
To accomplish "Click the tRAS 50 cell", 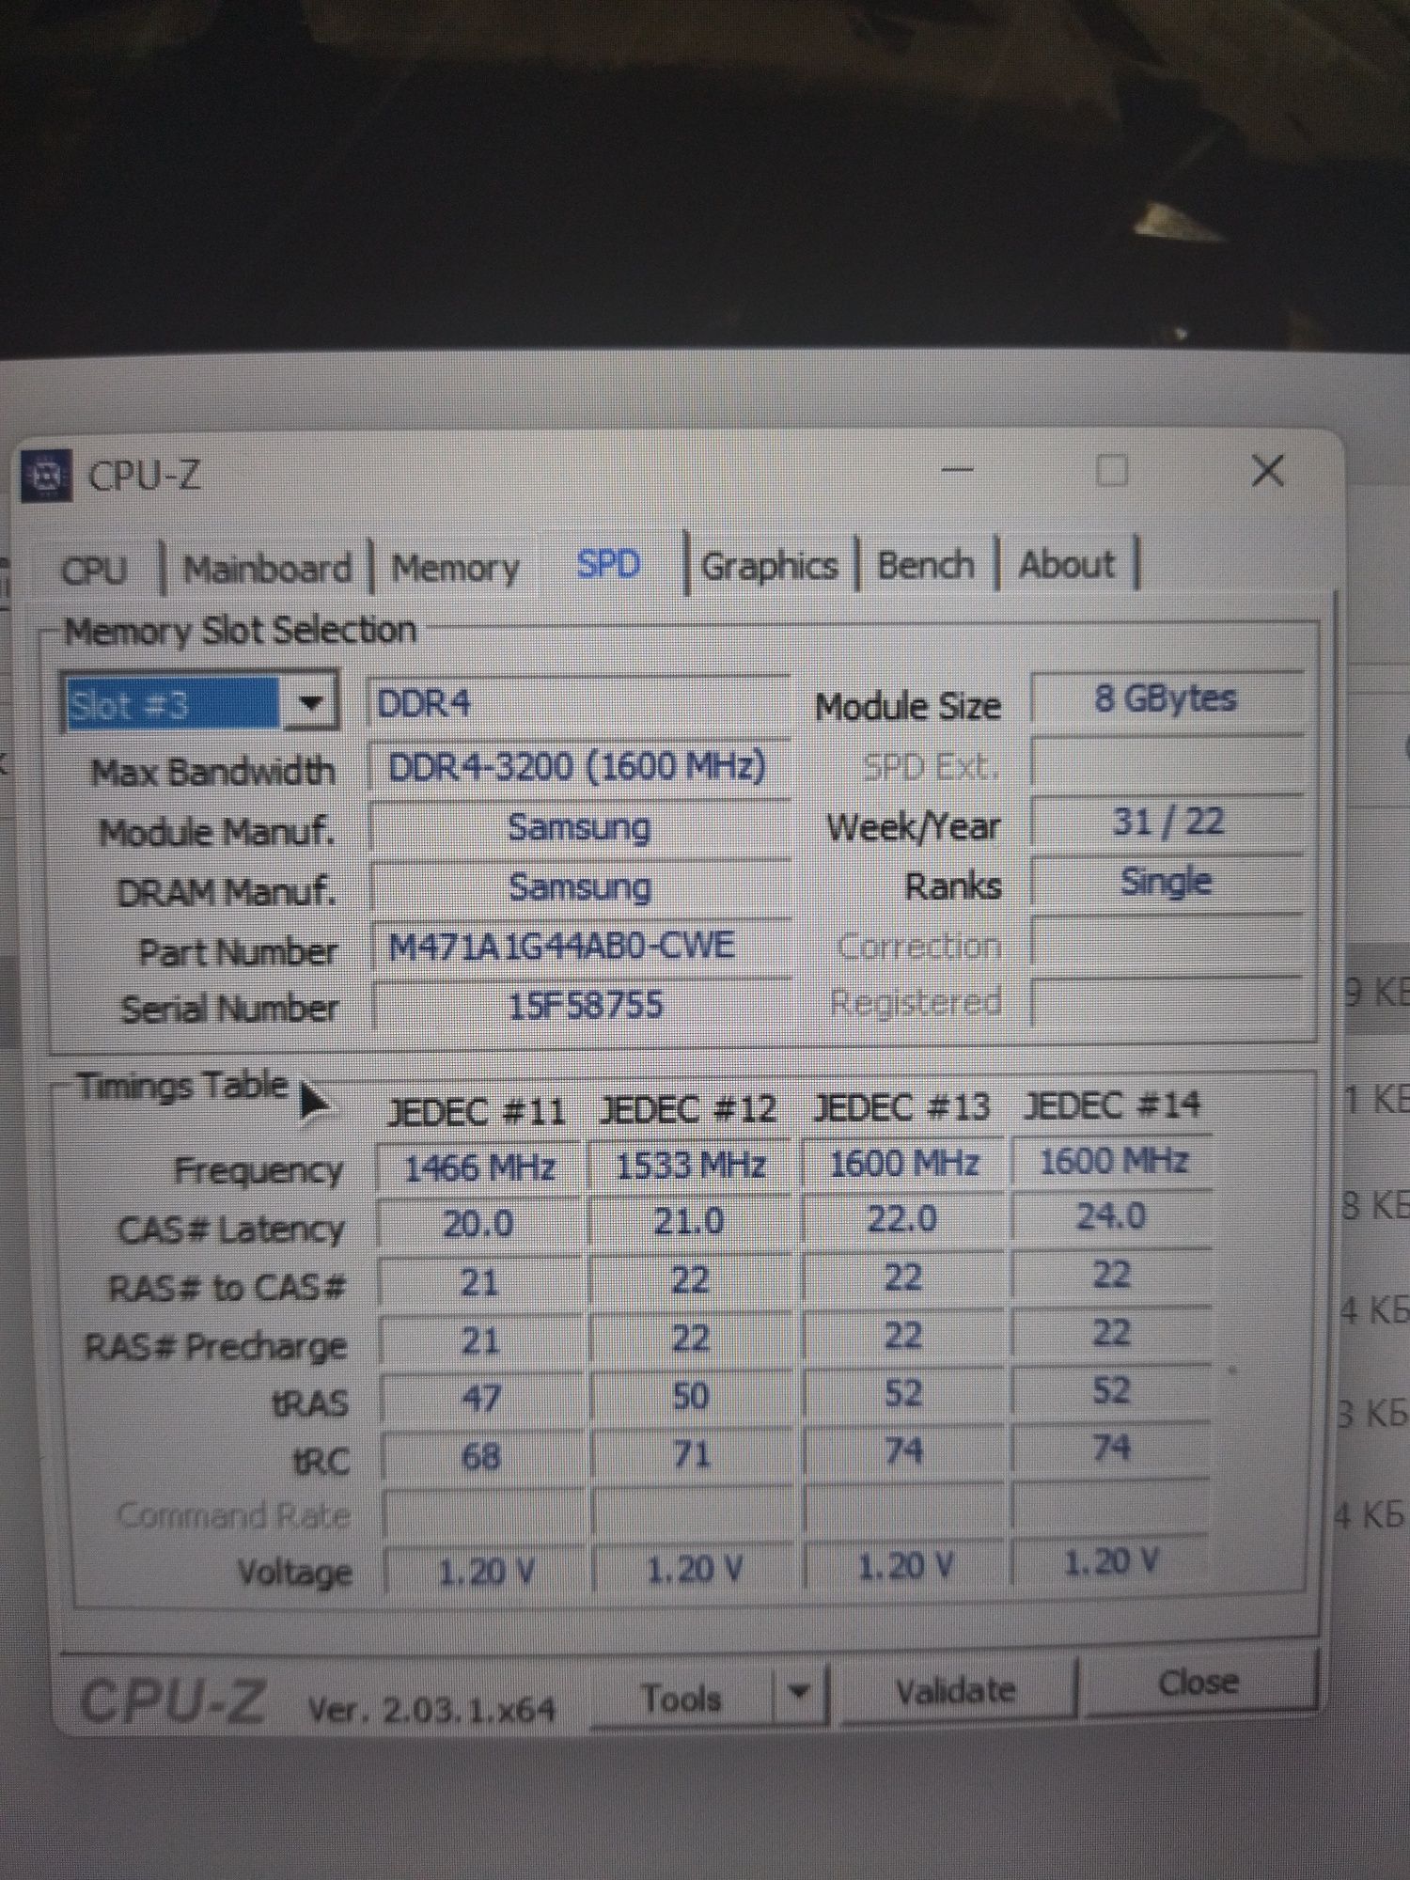I will 691,1396.
